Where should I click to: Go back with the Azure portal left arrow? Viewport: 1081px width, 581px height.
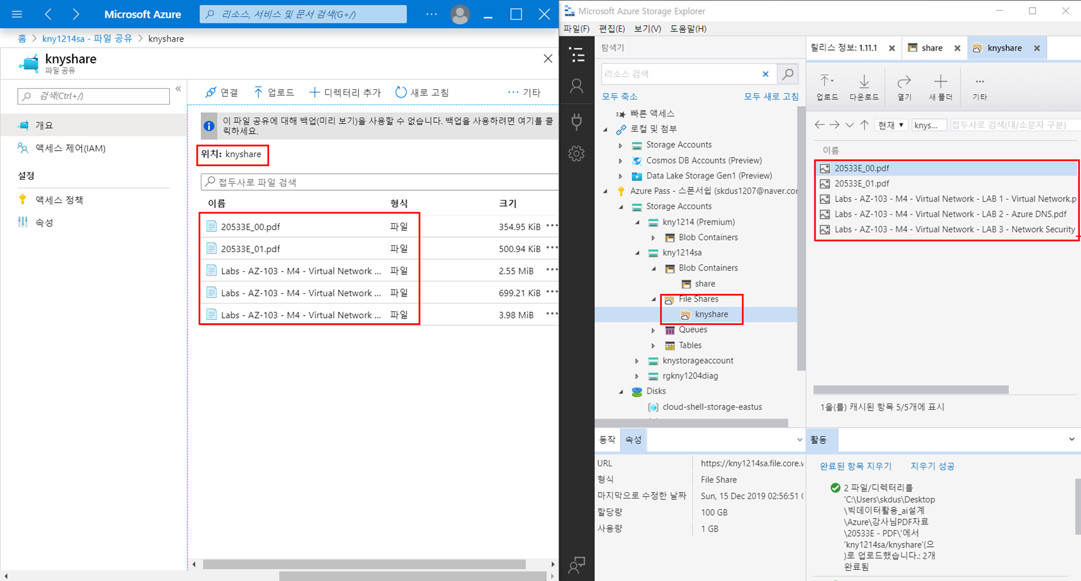click(48, 14)
